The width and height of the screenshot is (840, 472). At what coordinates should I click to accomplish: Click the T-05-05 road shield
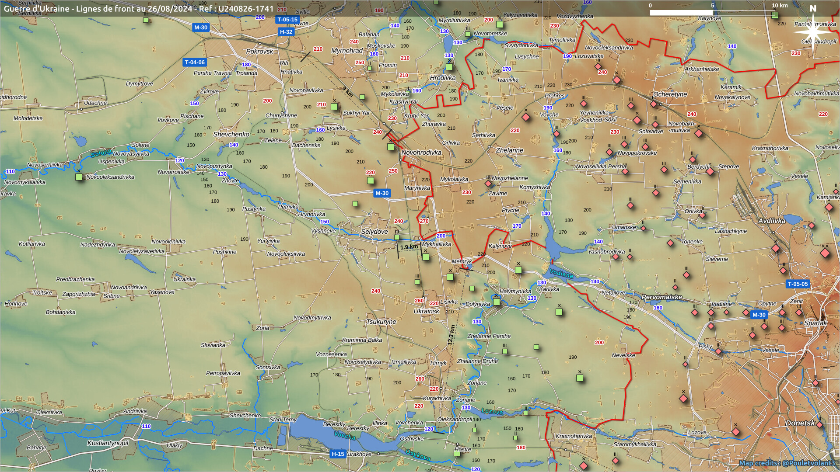798,284
